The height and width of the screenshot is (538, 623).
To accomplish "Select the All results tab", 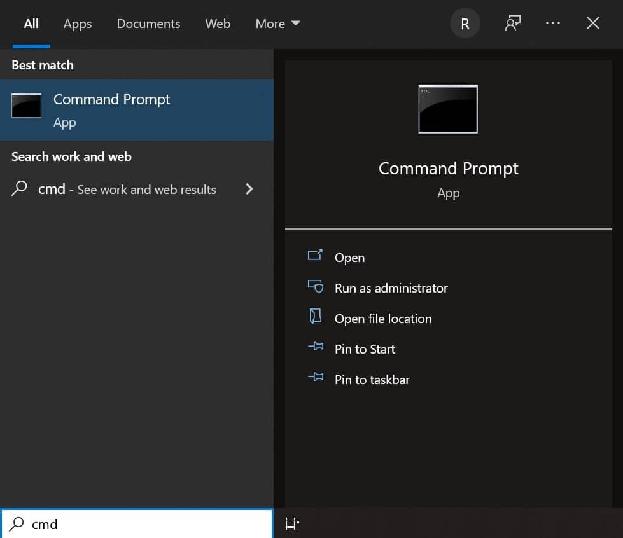I will tap(31, 24).
